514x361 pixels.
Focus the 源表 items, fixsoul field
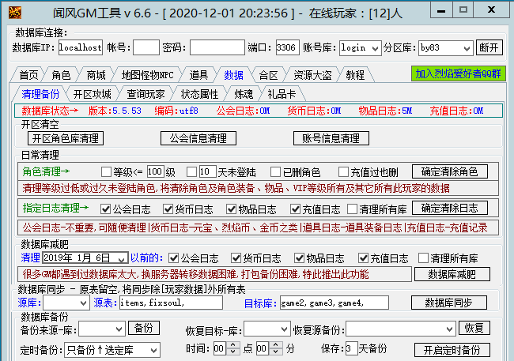(x=171, y=303)
